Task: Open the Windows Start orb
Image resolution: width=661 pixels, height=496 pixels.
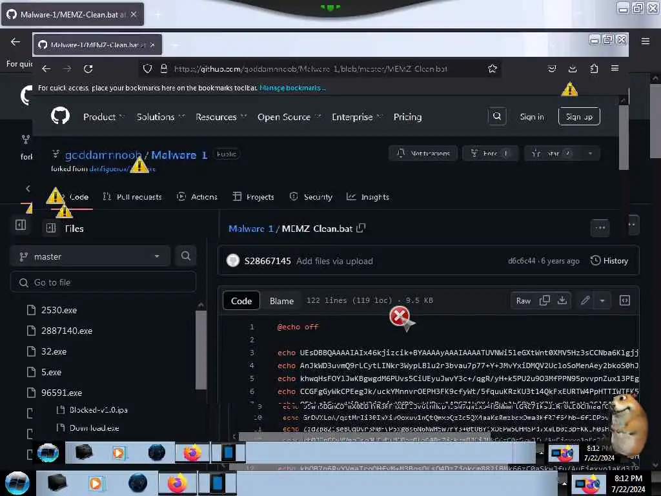Action: 17,483
